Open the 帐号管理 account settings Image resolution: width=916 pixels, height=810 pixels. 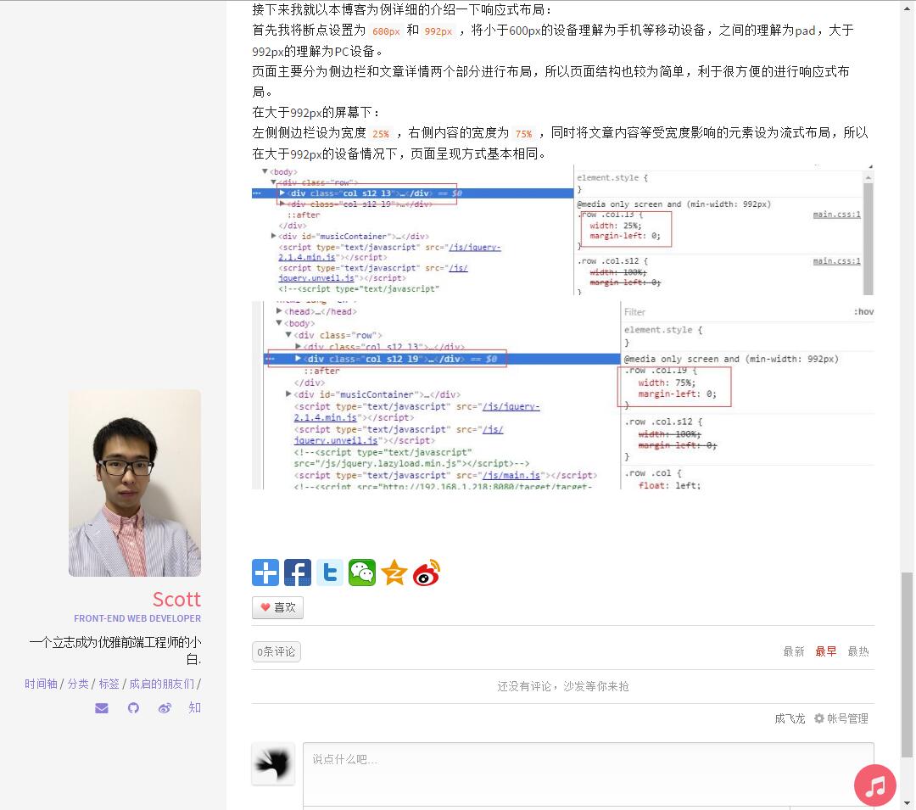[x=841, y=718]
